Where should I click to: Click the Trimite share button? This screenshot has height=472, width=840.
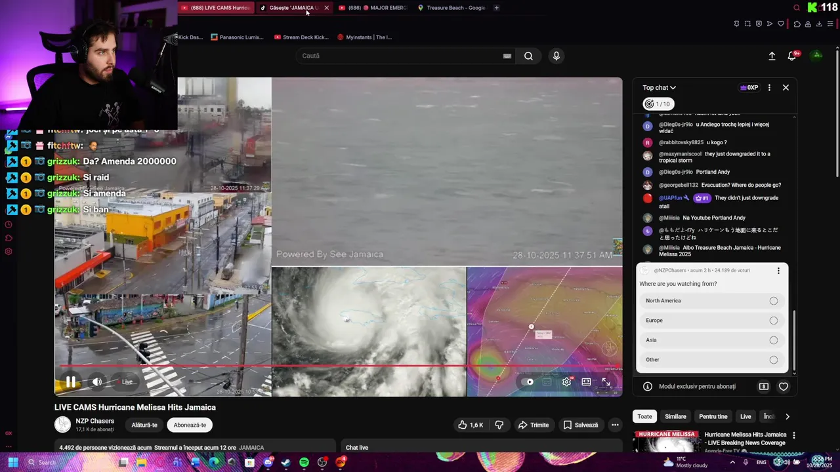[x=534, y=425]
